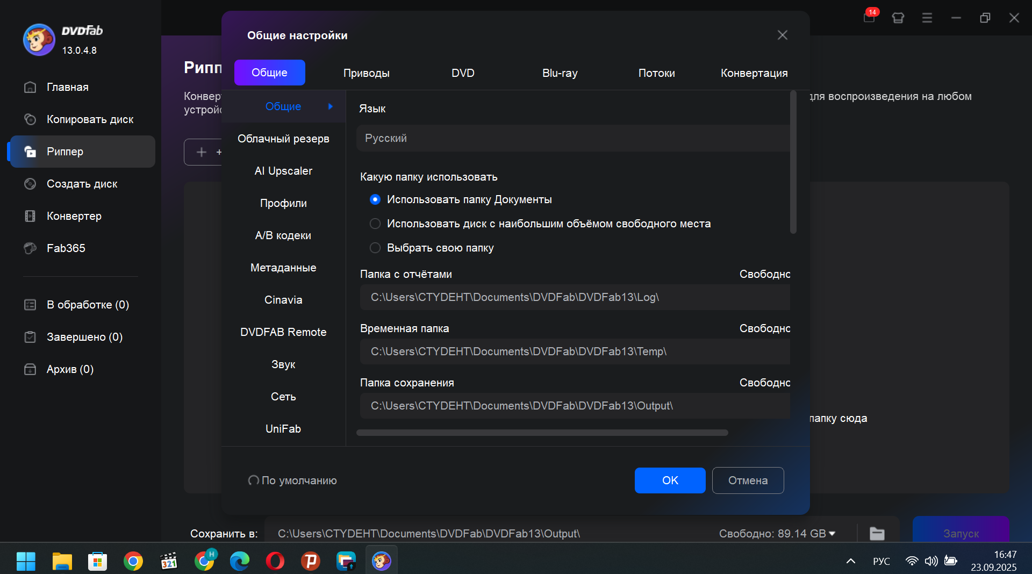Screen dimensions: 1032x574
Task: Click the folder browse icon near Свободно
Action: tap(877, 533)
